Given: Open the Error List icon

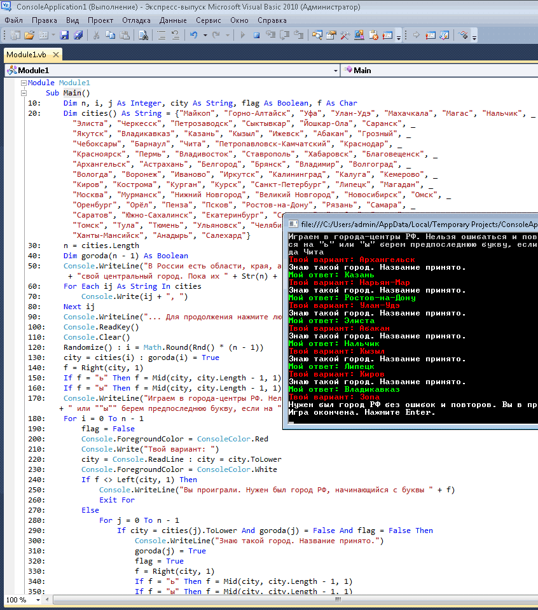Looking at the screenshot, I should pyautogui.click(x=373, y=36).
